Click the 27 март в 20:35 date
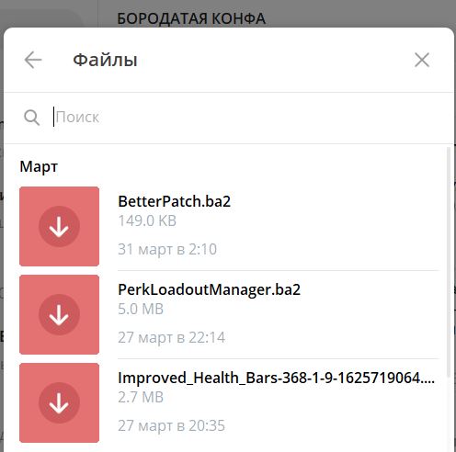The width and height of the screenshot is (456, 452). (171, 425)
